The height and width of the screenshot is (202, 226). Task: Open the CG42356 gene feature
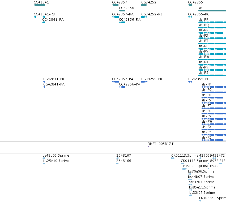click(122, 11)
